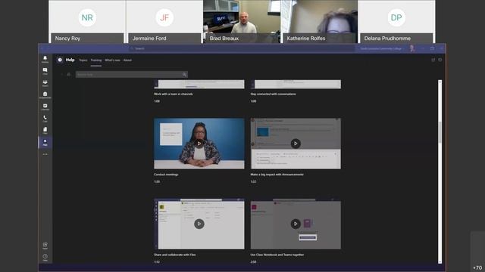Go back using Teams title bar arrow
Viewport: 485px width, 272px height.
coord(42,48)
